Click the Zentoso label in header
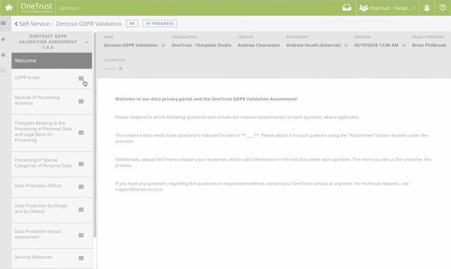This screenshot has height=269, width=451. tap(69, 8)
